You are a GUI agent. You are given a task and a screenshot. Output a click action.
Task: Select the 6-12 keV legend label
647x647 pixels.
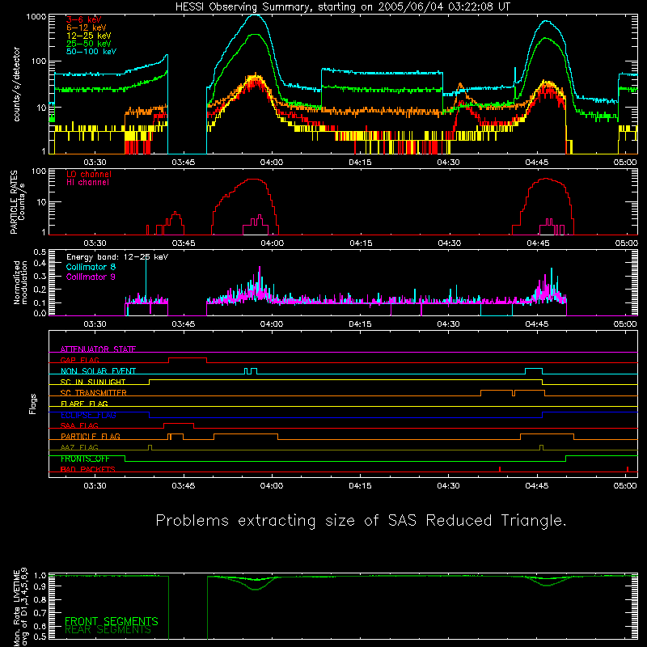click(87, 27)
